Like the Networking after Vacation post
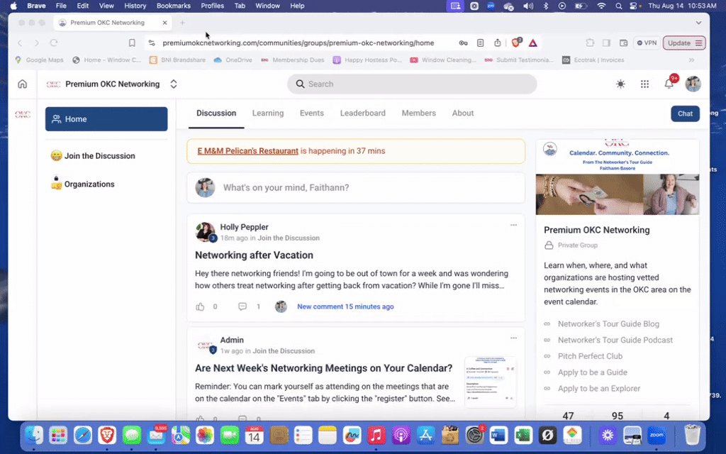This screenshot has width=726, height=454. point(200,306)
